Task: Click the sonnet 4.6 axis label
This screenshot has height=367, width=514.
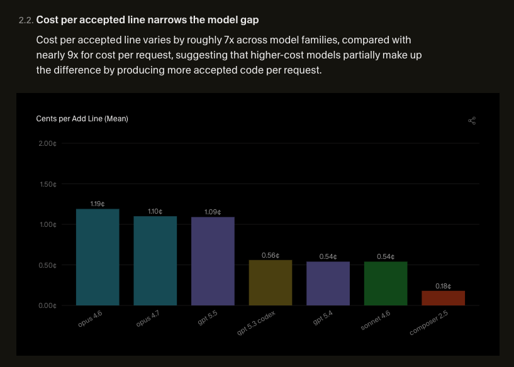Action: click(x=376, y=320)
